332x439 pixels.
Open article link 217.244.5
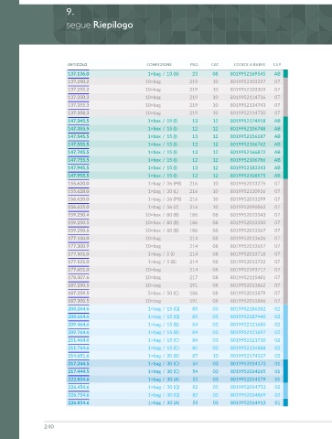pyautogui.click(x=79, y=364)
